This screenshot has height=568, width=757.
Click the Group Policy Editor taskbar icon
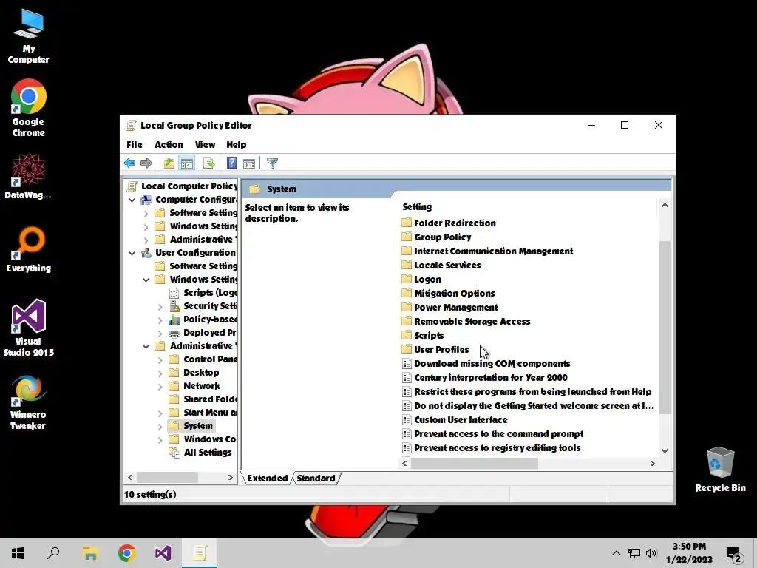click(x=200, y=553)
